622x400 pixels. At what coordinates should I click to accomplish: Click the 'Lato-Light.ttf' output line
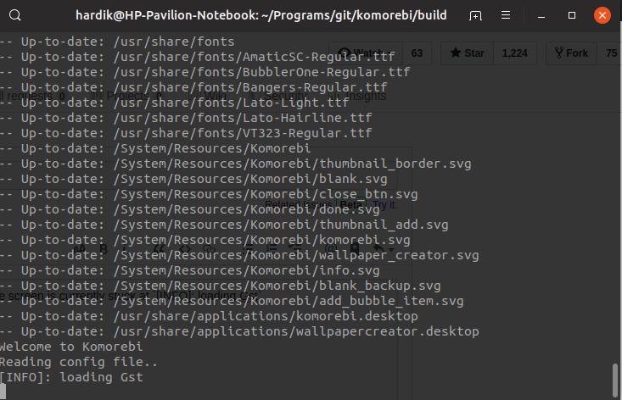[x=175, y=103]
